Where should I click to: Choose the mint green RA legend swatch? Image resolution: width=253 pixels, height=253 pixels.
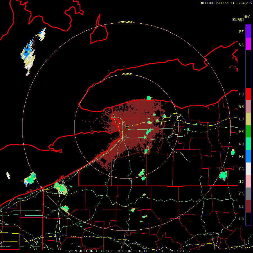(x=248, y=144)
